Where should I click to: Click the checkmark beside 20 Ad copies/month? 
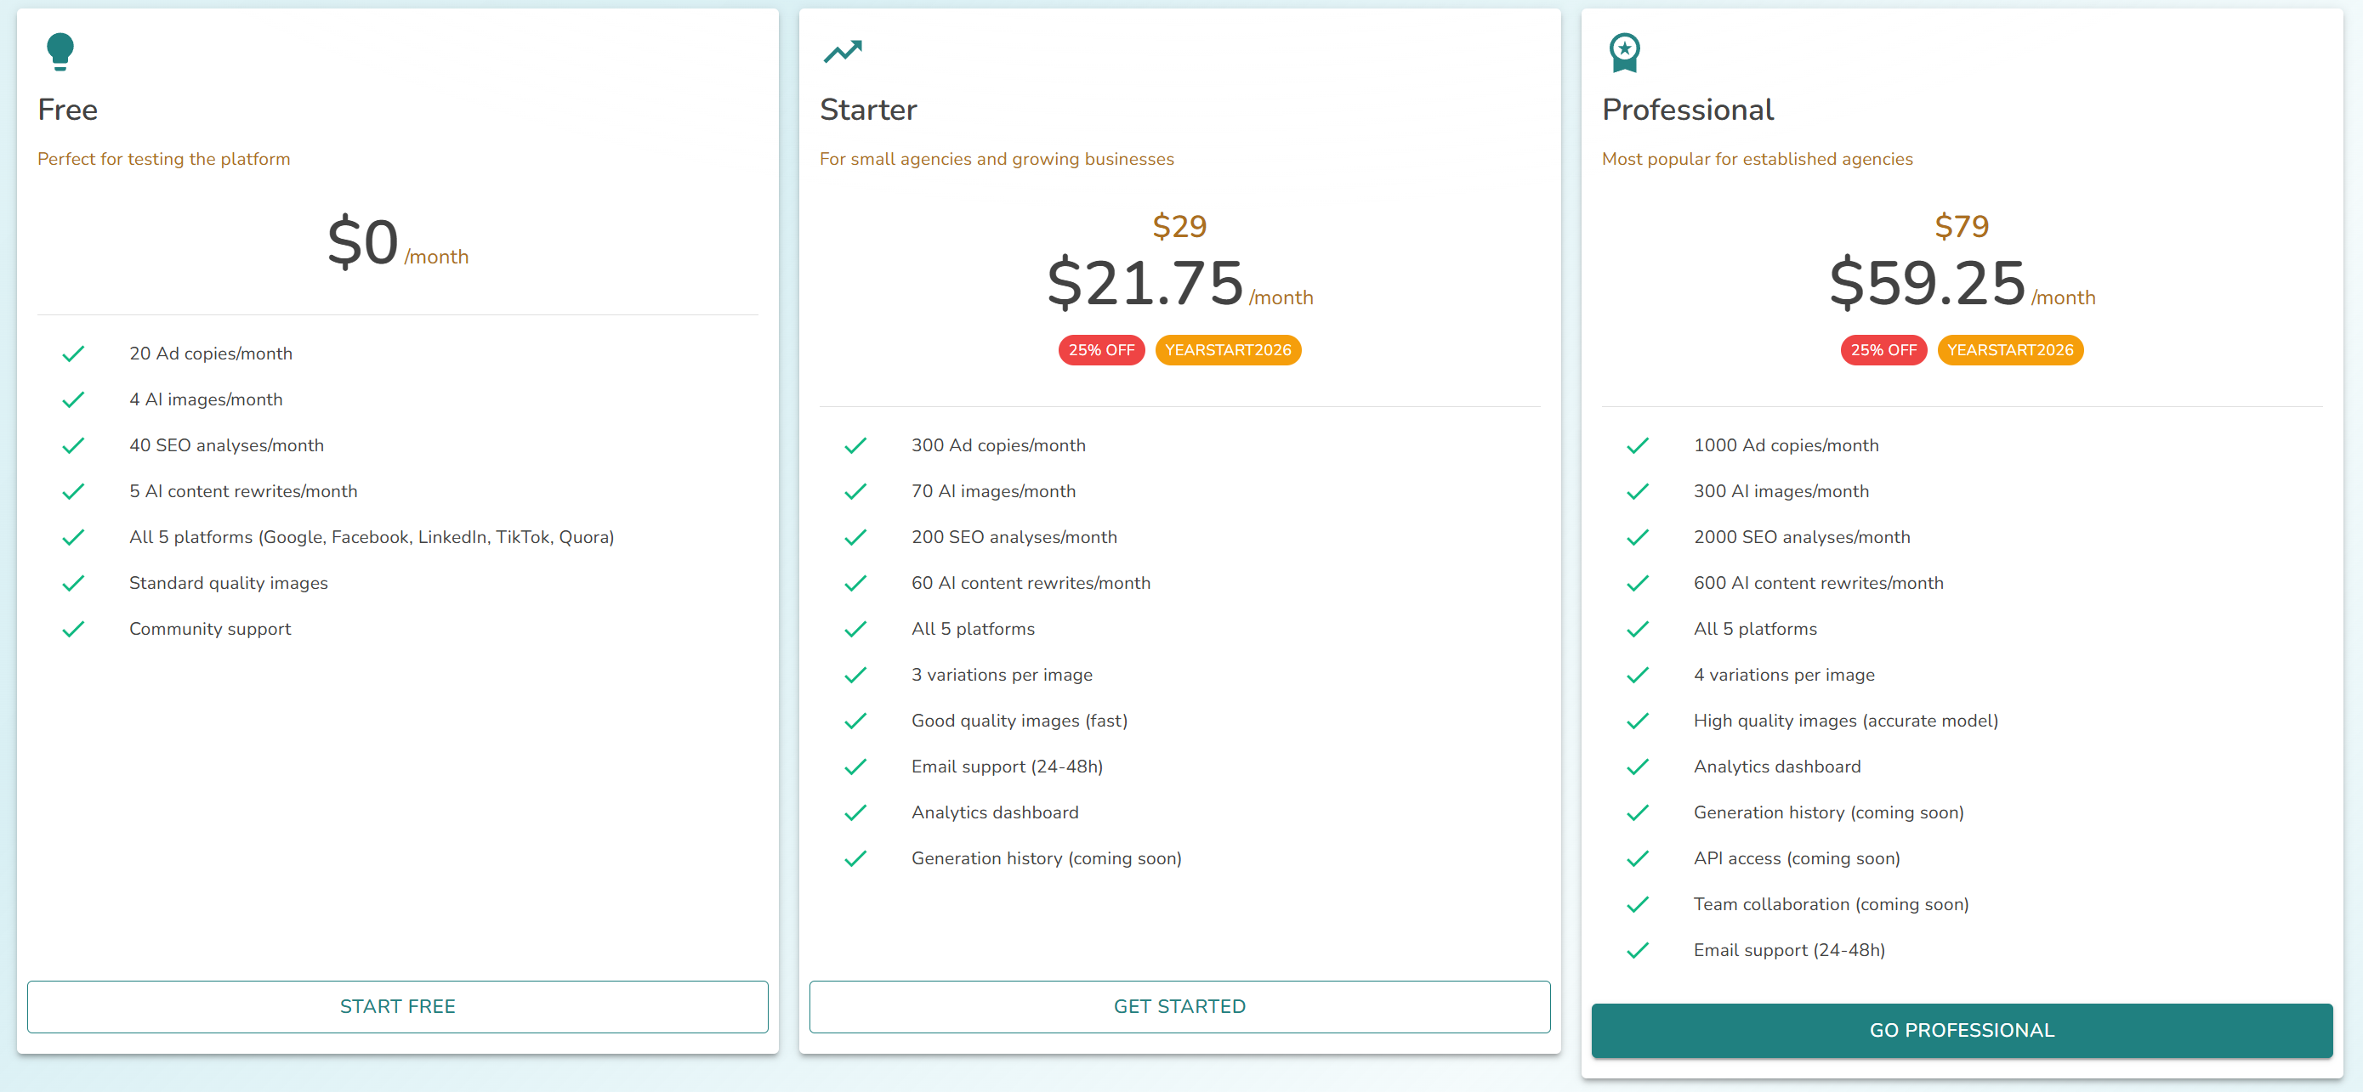click(73, 353)
